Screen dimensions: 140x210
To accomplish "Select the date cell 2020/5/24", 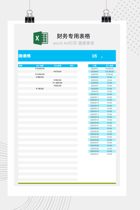I will click(94, 134).
